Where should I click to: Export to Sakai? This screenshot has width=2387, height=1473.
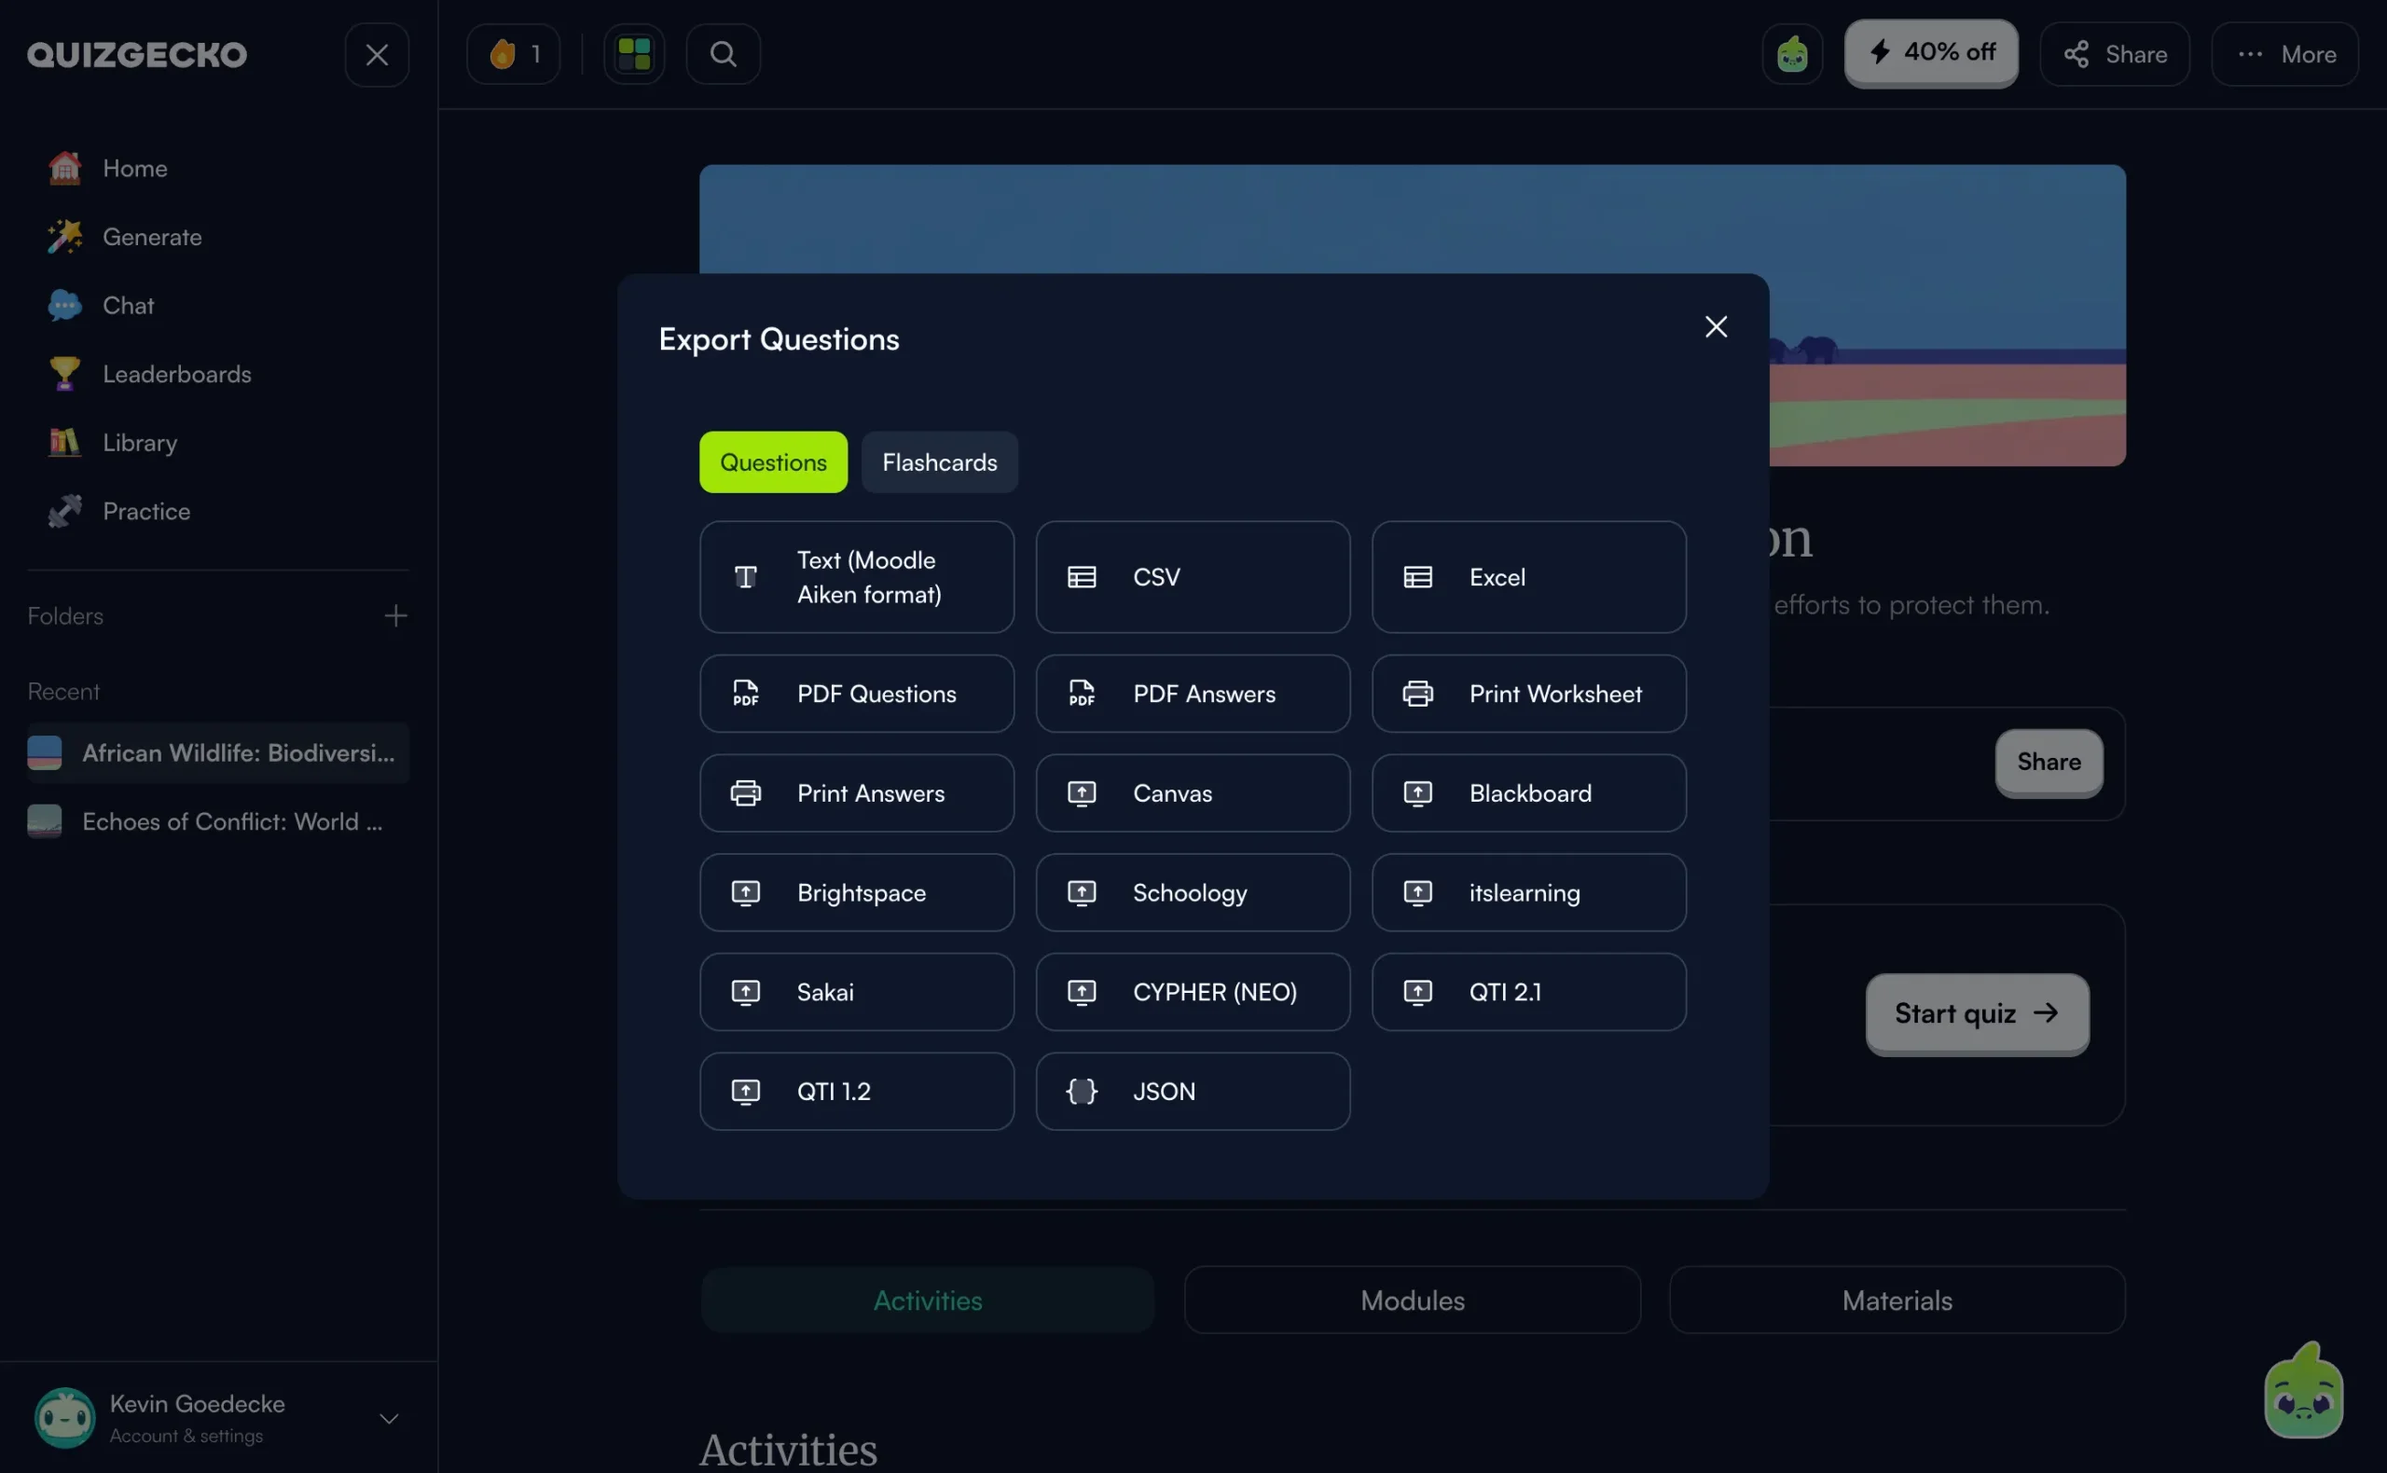pos(856,992)
